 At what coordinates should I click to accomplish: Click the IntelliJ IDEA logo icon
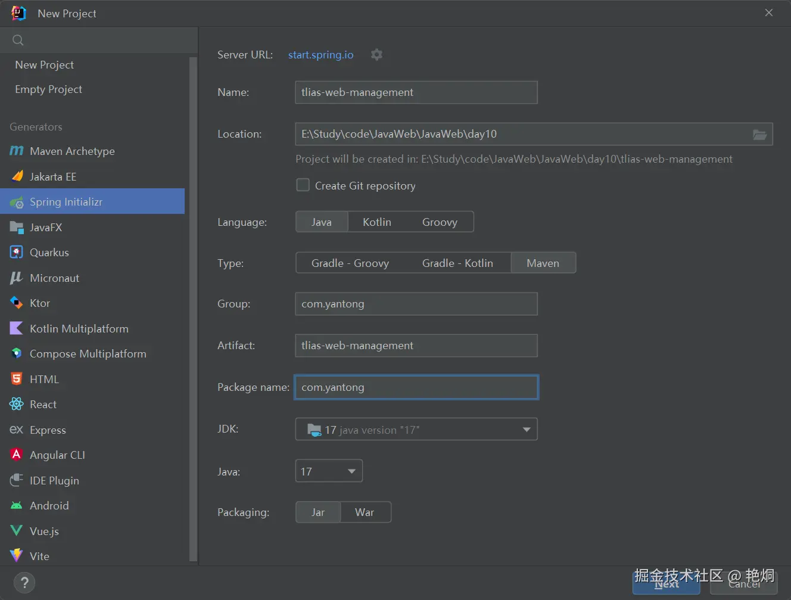pos(18,13)
